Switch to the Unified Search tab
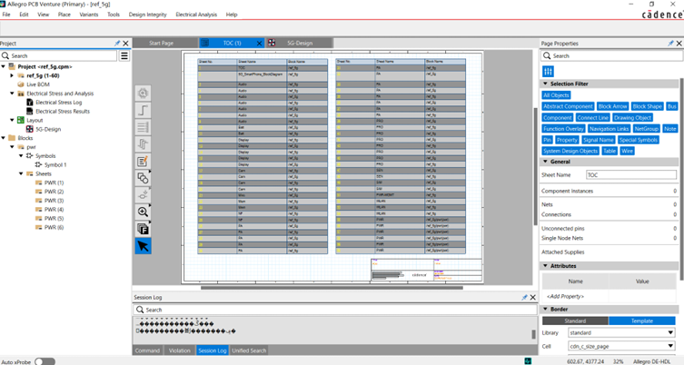The height and width of the screenshot is (365, 684). [249, 350]
